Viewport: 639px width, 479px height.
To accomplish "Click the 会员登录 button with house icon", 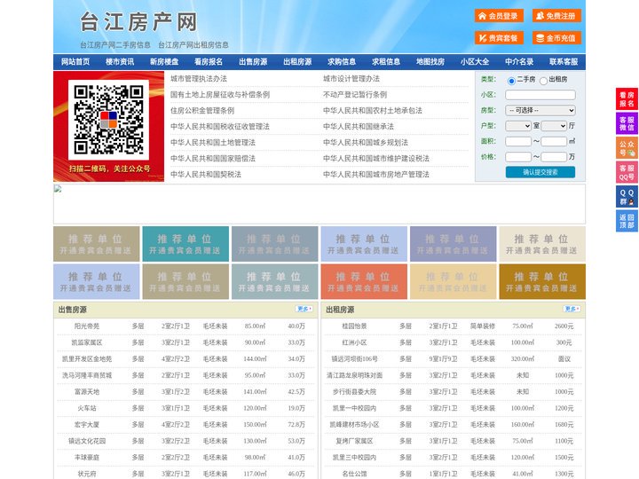I will 499,16.
